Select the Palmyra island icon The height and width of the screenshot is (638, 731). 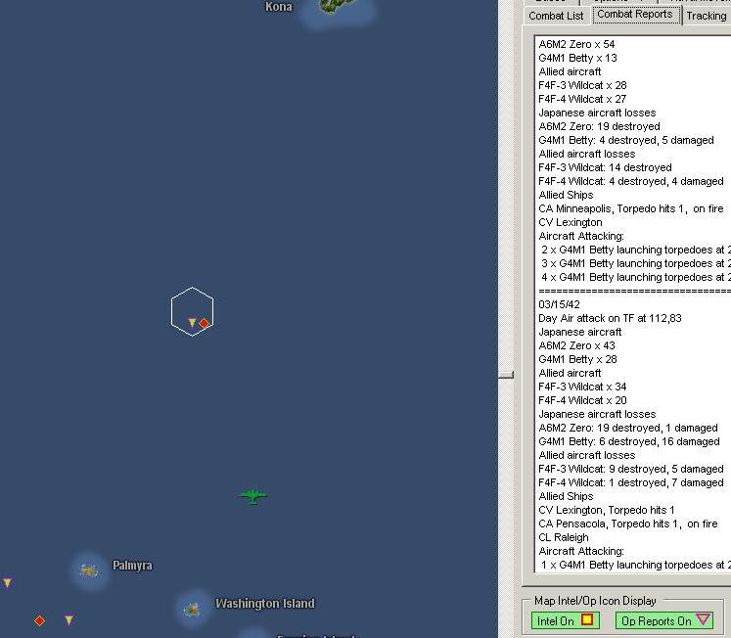(88, 570)
